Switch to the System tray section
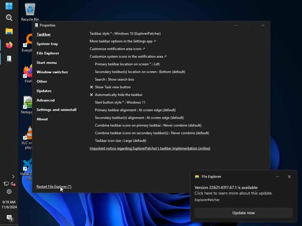This screenshot has height=226, width=302. coord(47,44)
